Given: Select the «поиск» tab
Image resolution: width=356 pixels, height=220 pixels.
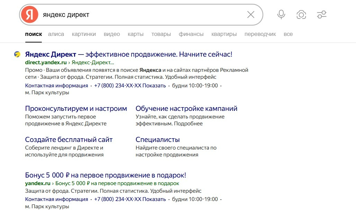Looking at the screenshot, I should 33,34.
